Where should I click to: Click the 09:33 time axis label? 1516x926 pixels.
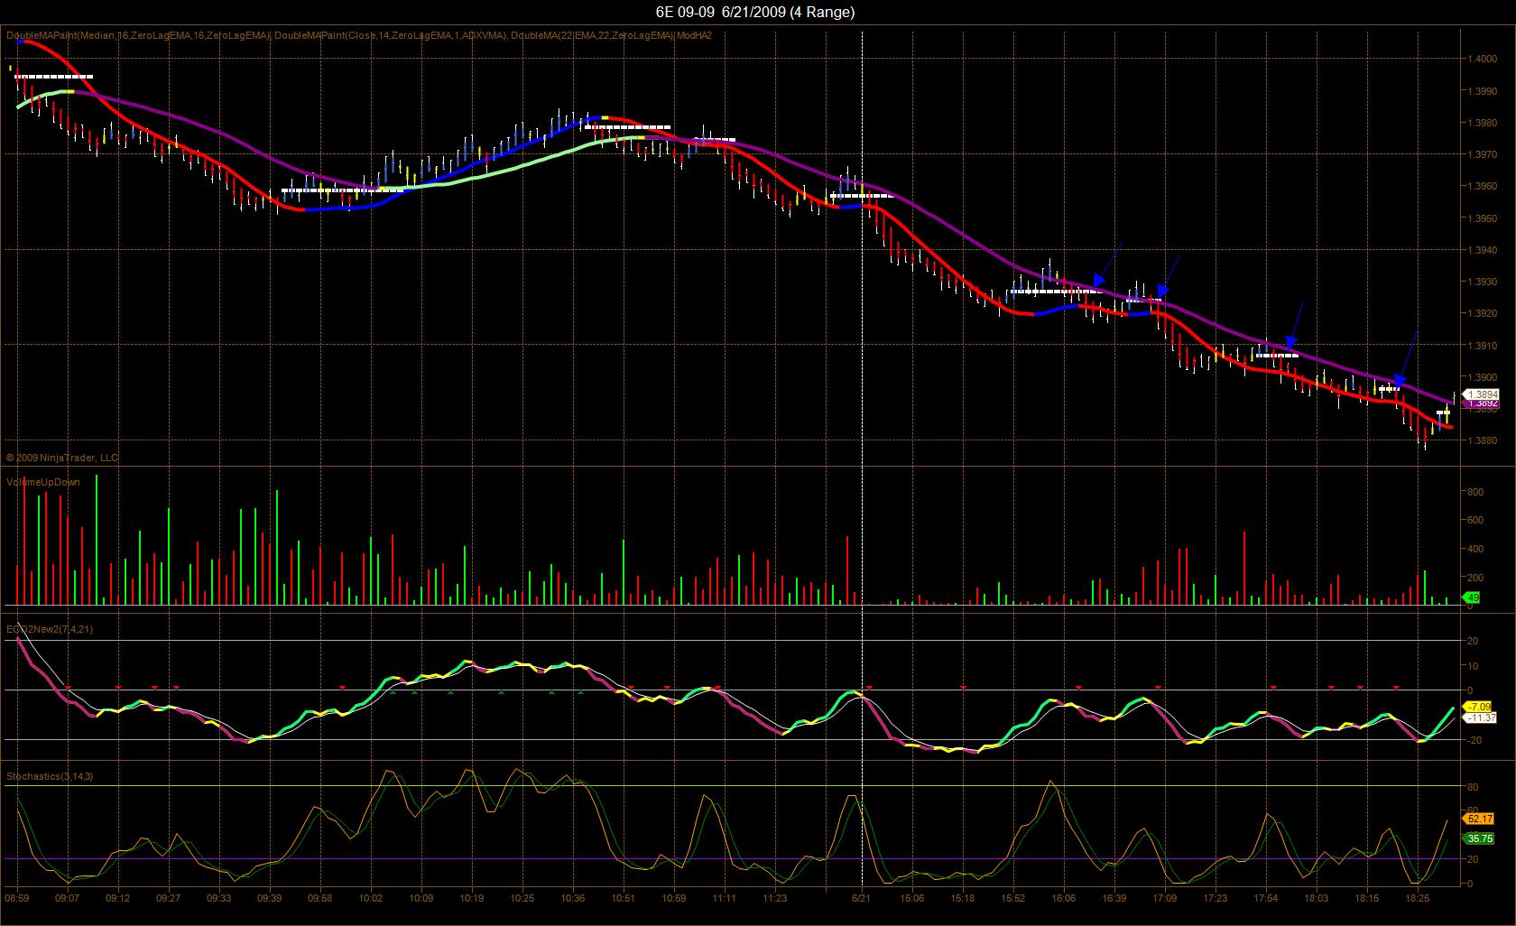pyautogui.click(x=219, y=898)
